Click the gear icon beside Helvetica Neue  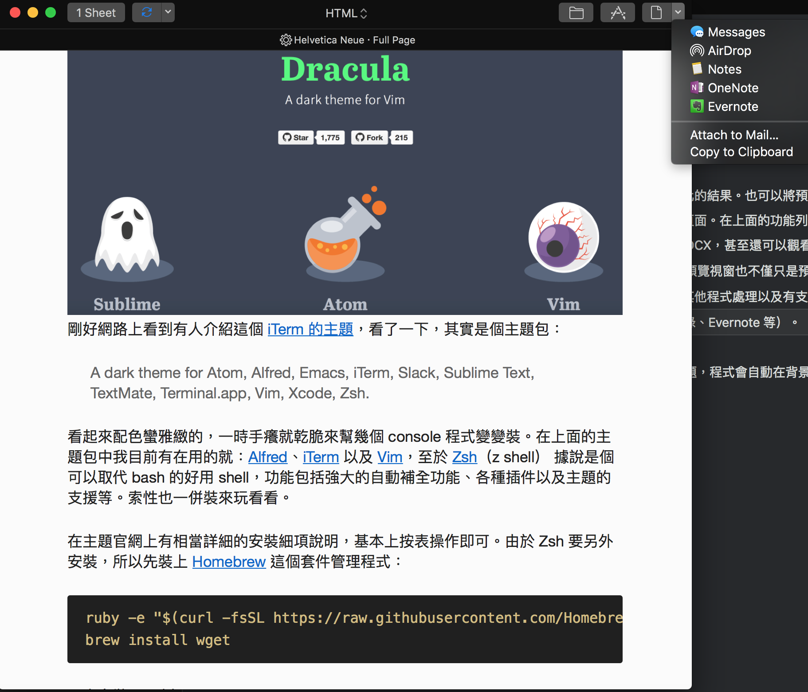tap(286, 40)
